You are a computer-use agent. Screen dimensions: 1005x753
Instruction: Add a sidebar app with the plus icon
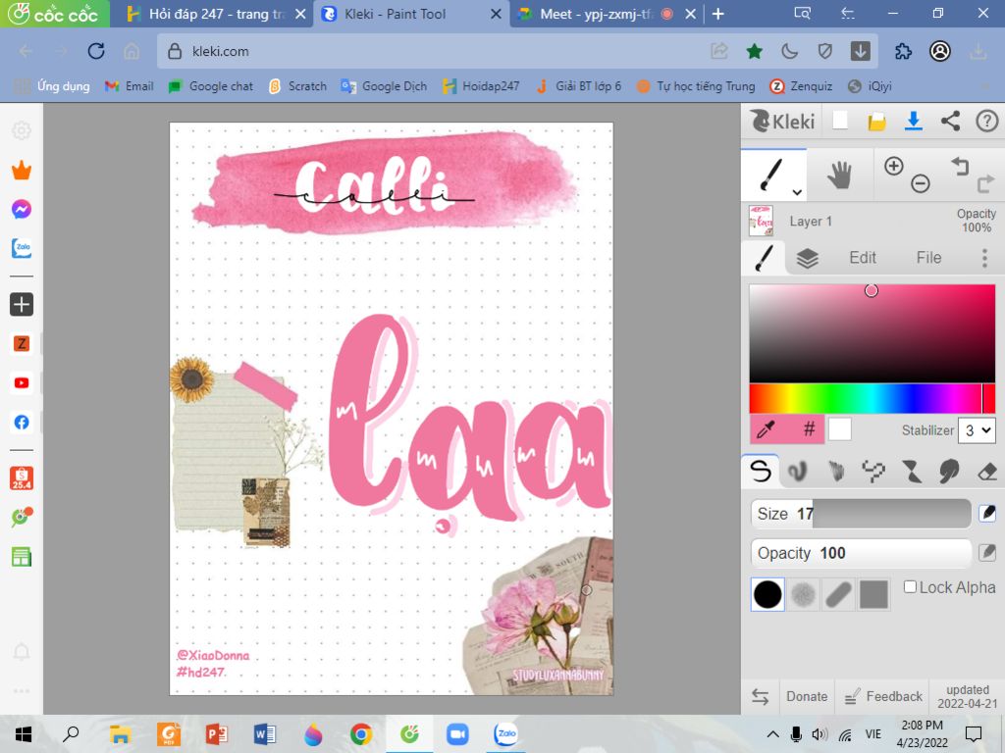pos(22,304)
